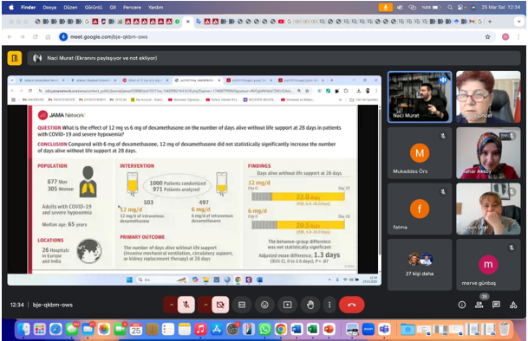Viewport: 528px width, 341px height.
Task: Open the Görüntü menu in menu bar
Action: pyautogui.click(x=94, y=7)
